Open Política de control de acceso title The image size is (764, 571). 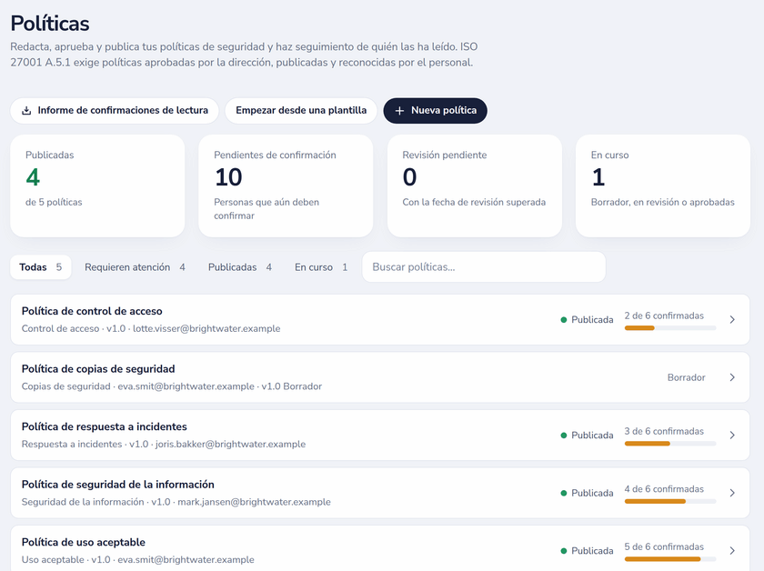[x=92, y=311]
